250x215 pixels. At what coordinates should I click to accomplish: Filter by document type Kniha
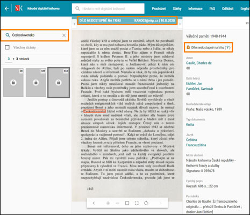[x=190, y=125]
